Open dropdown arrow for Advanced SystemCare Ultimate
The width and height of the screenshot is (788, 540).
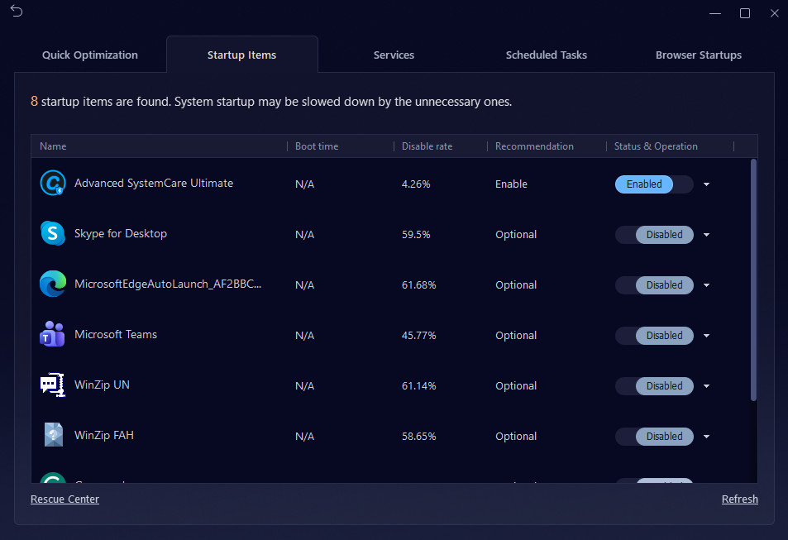pyautogui.click(x=707, y=184)
